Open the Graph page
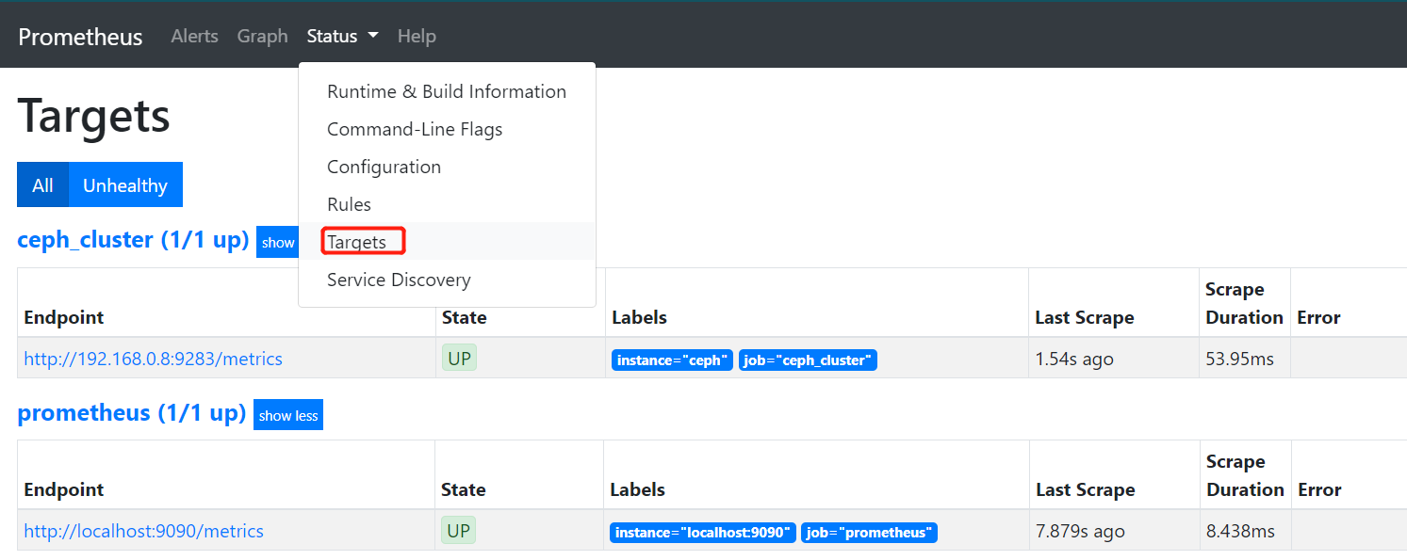Image resolution: width=1407 pixels, height=560 pixels. pos(262,37)
